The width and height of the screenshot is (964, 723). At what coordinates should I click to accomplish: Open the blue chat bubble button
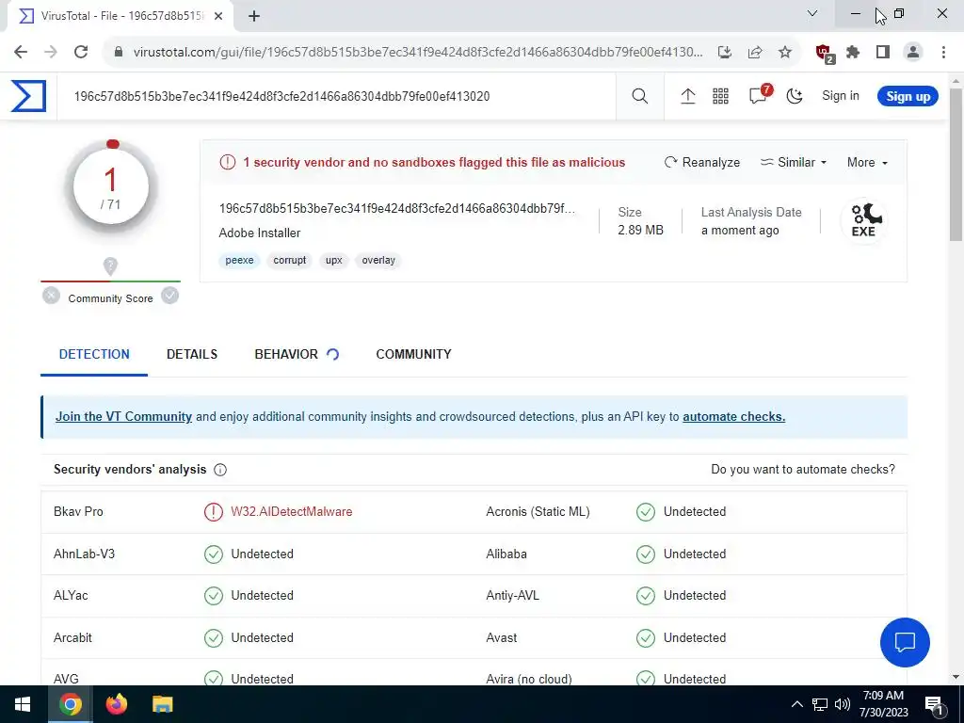[905, 642]
